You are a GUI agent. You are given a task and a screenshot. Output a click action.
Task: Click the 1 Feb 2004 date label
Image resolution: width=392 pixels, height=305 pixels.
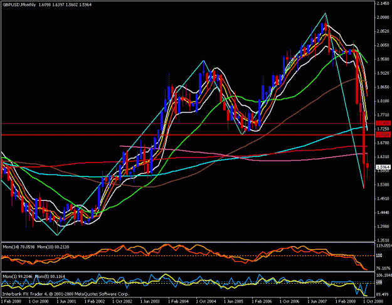(x=178, y=301)
